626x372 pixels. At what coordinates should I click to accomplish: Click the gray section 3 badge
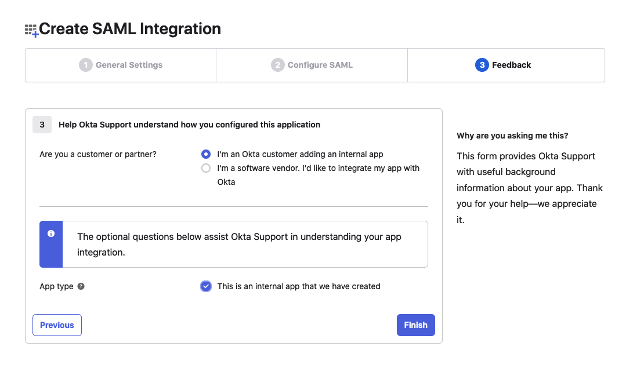pos(42,125)
